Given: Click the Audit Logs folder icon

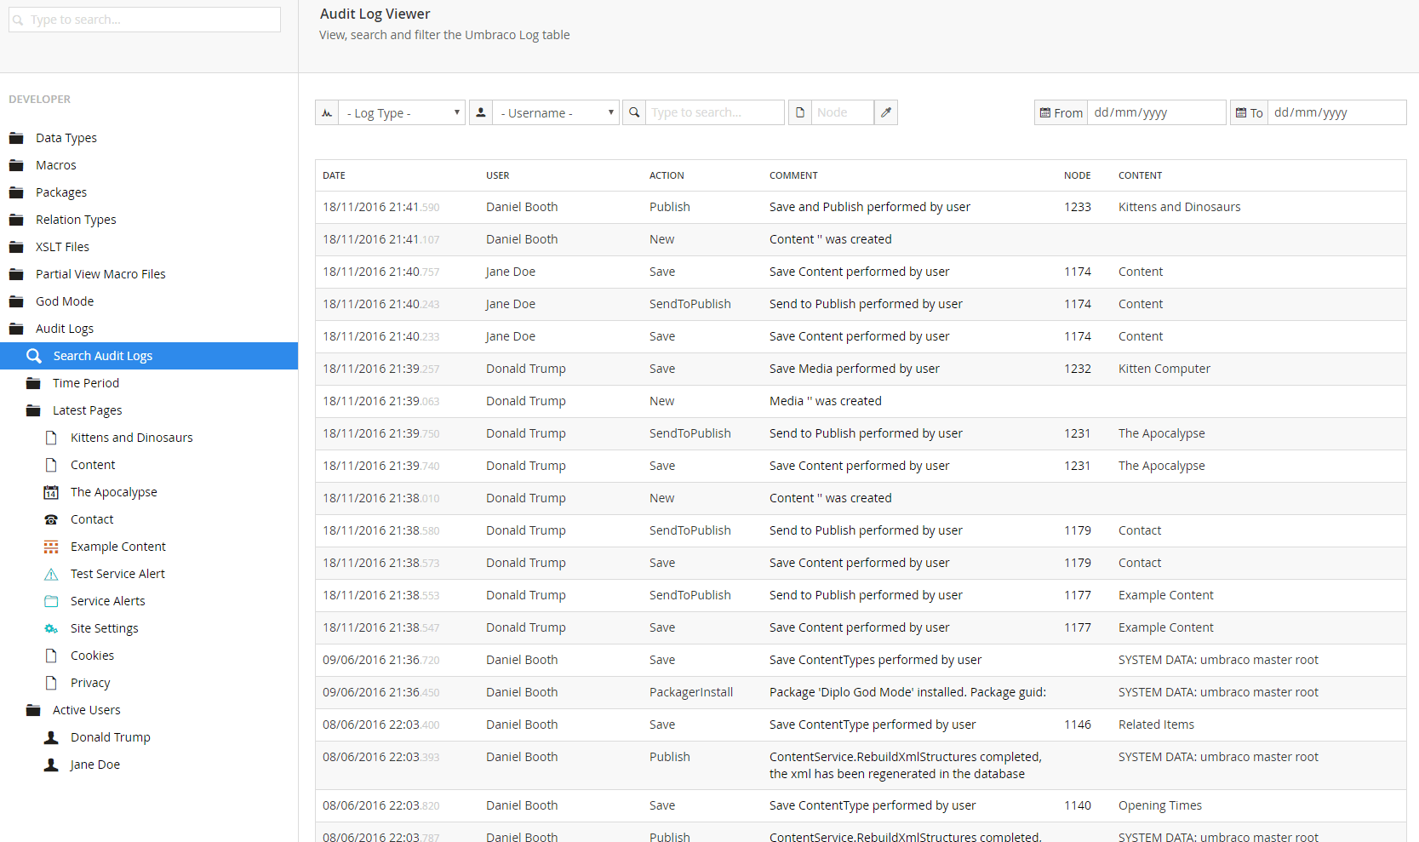Looking at the screenshot, I should pos(16,329).
